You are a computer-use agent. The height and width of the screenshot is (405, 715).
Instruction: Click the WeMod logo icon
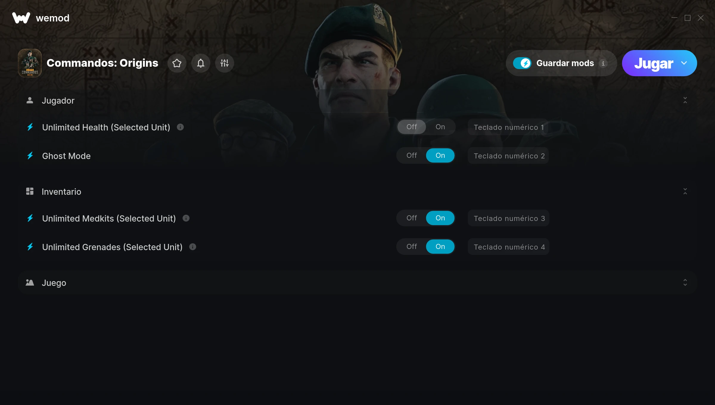coord(21,18)
